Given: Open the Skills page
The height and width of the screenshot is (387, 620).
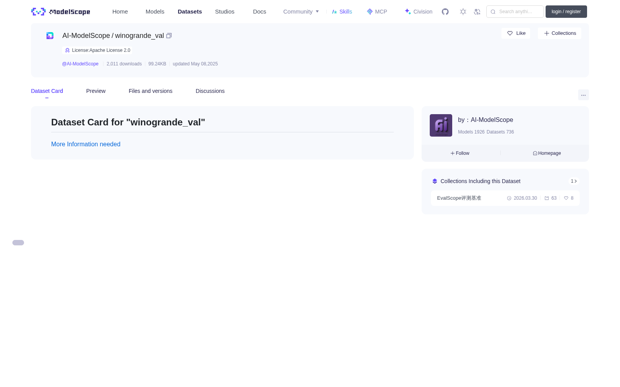Looking at the screenshot, I should (342, 12).
